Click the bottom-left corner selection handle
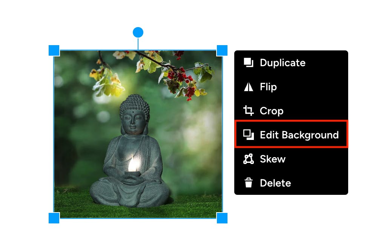The height and width of the screenshot is (252, 381). click(x=54, y=218)
